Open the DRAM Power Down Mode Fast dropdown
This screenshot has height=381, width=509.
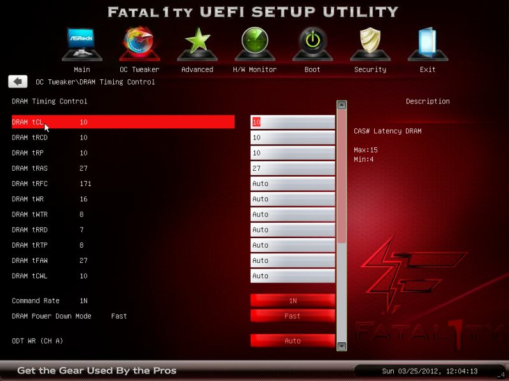[x=293, y=316]
